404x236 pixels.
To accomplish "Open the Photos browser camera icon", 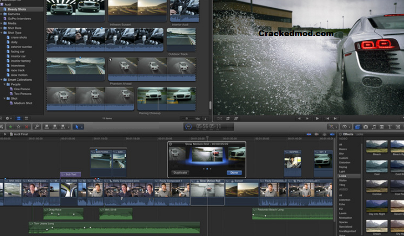I will (x=365, y=126).
